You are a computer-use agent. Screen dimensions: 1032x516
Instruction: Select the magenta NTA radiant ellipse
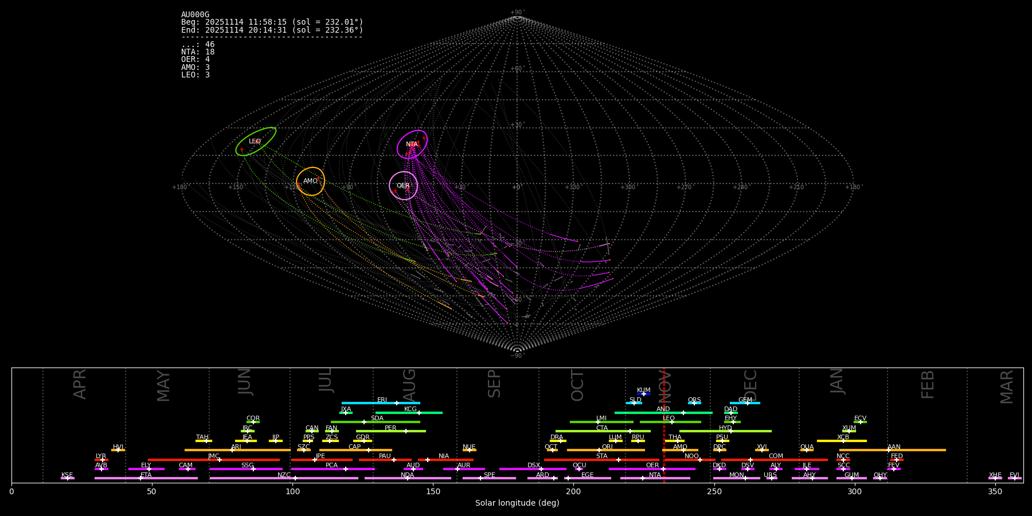(412, 144)
